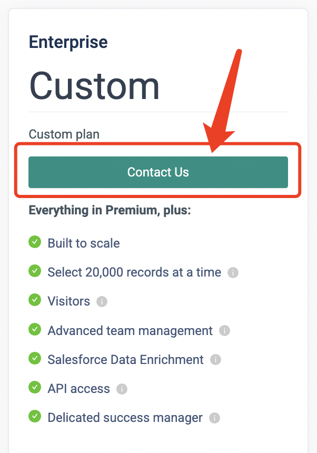317x453 pixels.
Task: Click green checkmark next to API access
Action: pos(35,388)
